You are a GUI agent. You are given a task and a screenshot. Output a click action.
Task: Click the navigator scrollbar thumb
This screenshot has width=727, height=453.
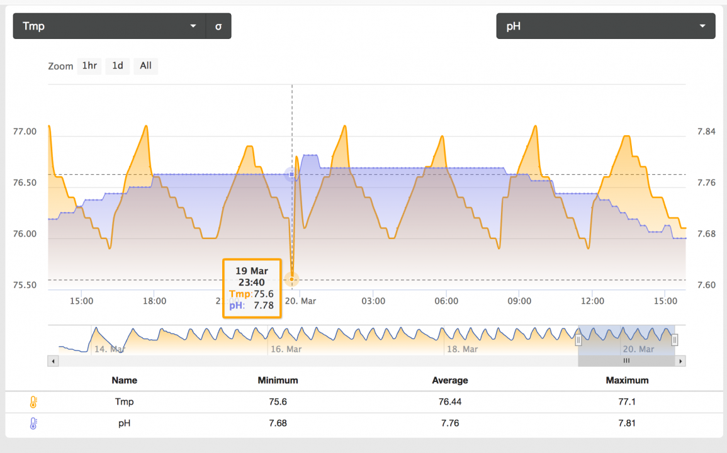pyautogui.click(x=626, y=361)
